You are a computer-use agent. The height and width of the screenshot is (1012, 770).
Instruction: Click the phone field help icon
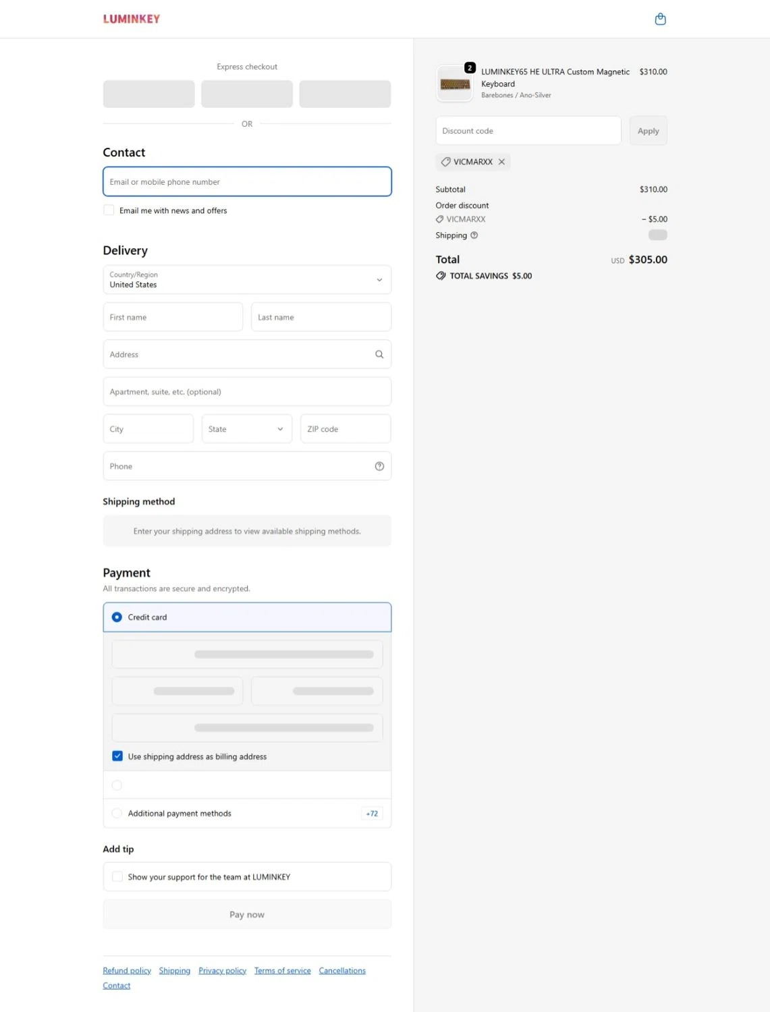pyautogui.click(x=379, y=466)
